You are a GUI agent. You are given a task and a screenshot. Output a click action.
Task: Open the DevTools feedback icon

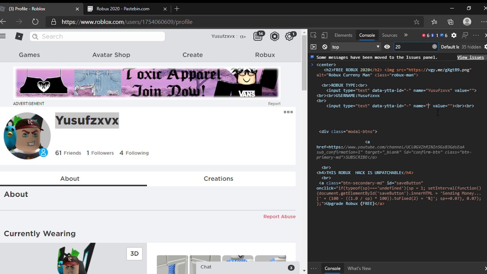465,35
